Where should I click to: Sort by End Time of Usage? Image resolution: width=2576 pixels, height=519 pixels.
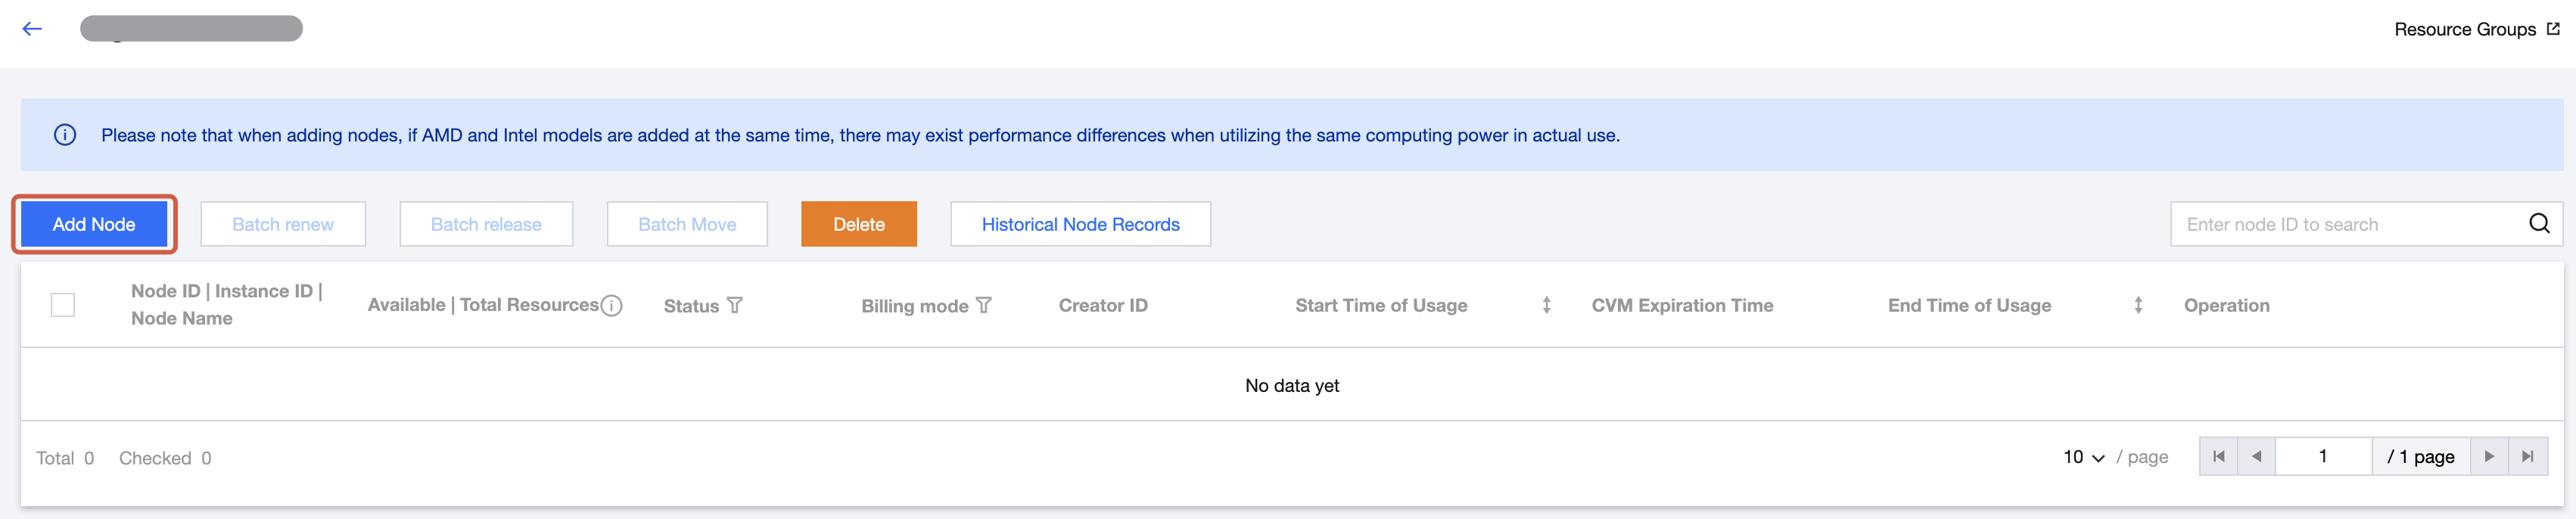pyautogui.click(x=2138, y=305)
